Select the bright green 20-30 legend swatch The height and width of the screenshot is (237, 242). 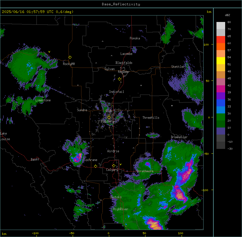tap(221, 117)
